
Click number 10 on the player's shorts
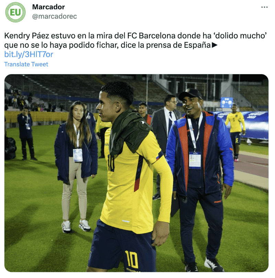pyautogui.click(x=132, y=259)
